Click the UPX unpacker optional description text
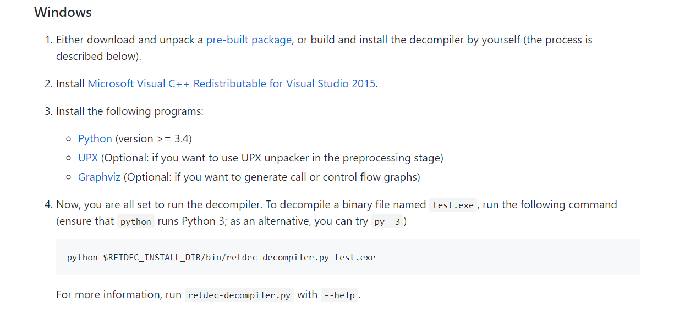This screenshot has width=674, height=318. tap(272, 158)
